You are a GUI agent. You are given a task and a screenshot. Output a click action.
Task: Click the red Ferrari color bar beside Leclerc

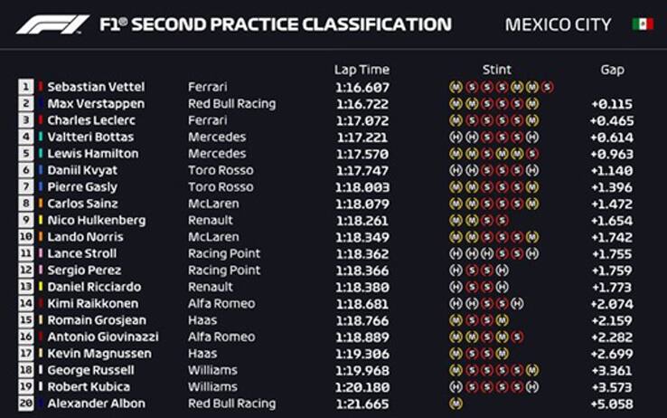(x=41, y=120)
